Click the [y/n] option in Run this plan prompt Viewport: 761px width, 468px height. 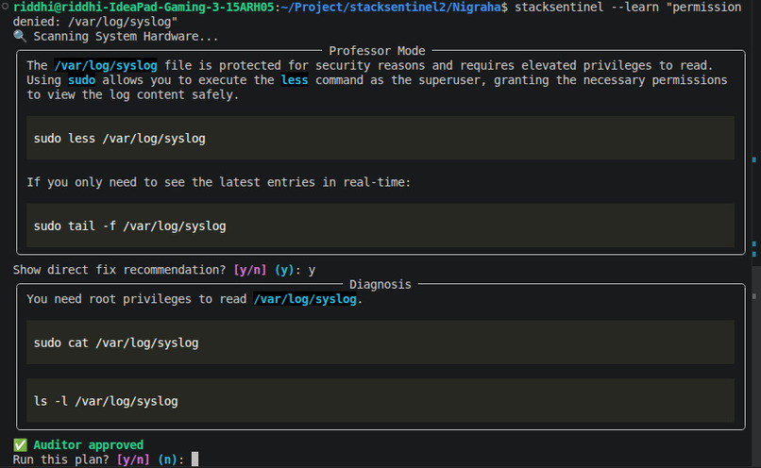pyautogui.click(x=133, y=460)
